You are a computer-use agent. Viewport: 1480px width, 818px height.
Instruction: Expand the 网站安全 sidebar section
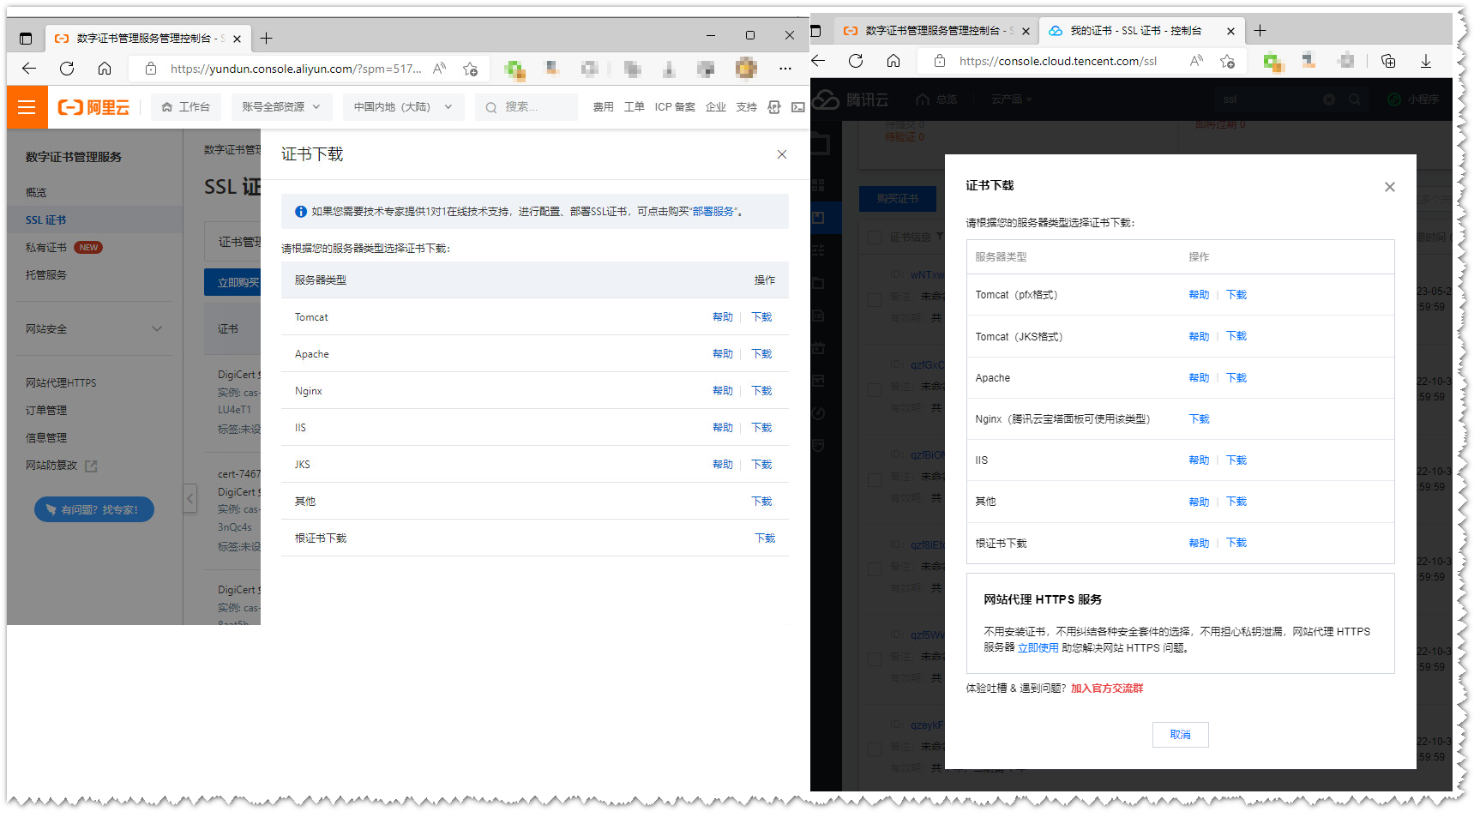(x=93, y=328)
